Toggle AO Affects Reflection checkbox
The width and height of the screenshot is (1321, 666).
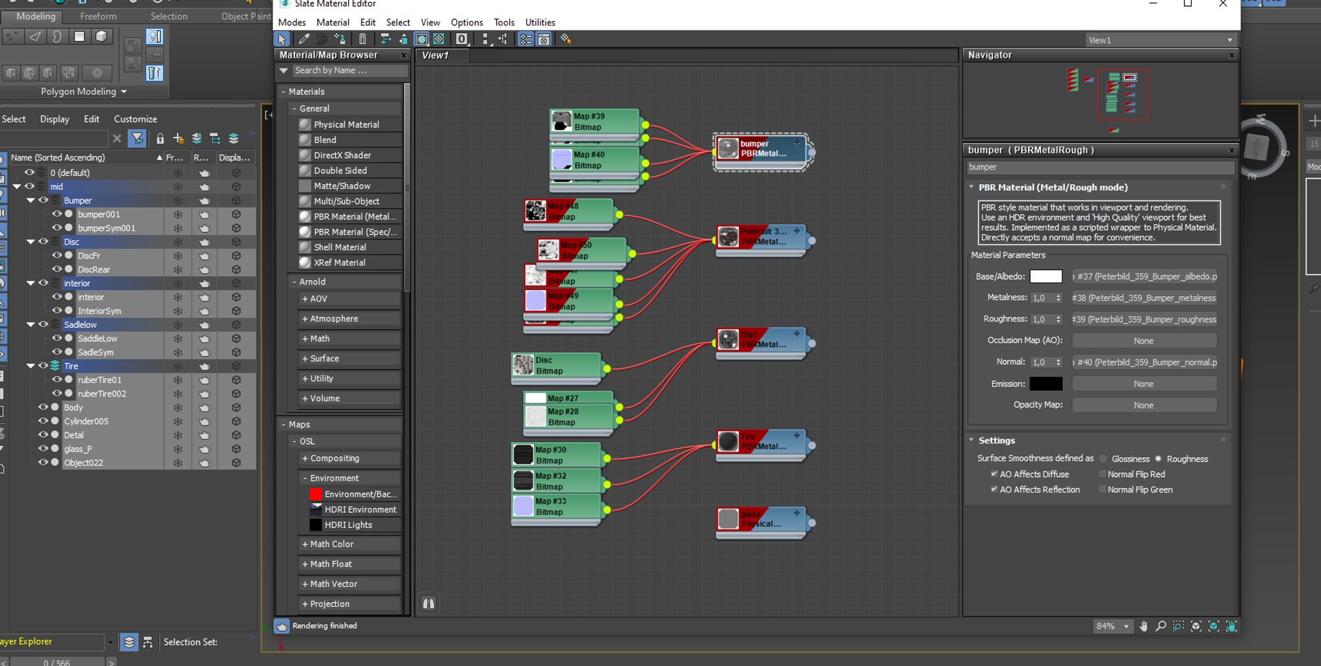(x=994, y=489)
